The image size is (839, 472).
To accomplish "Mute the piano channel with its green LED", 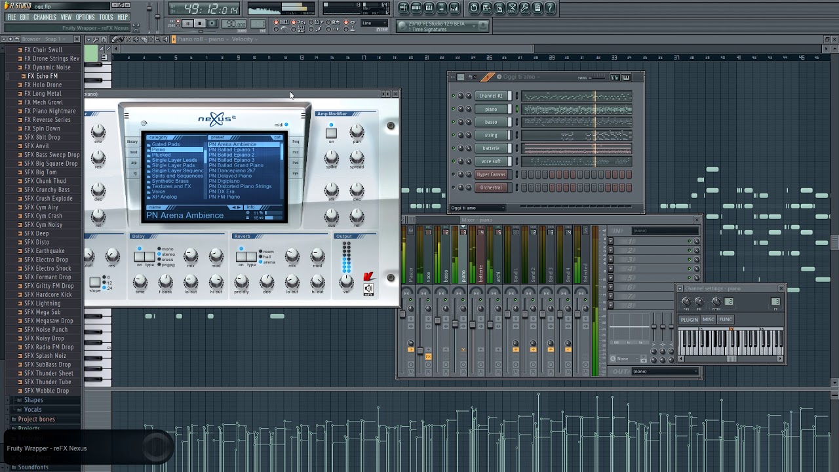I will (453, 109).
